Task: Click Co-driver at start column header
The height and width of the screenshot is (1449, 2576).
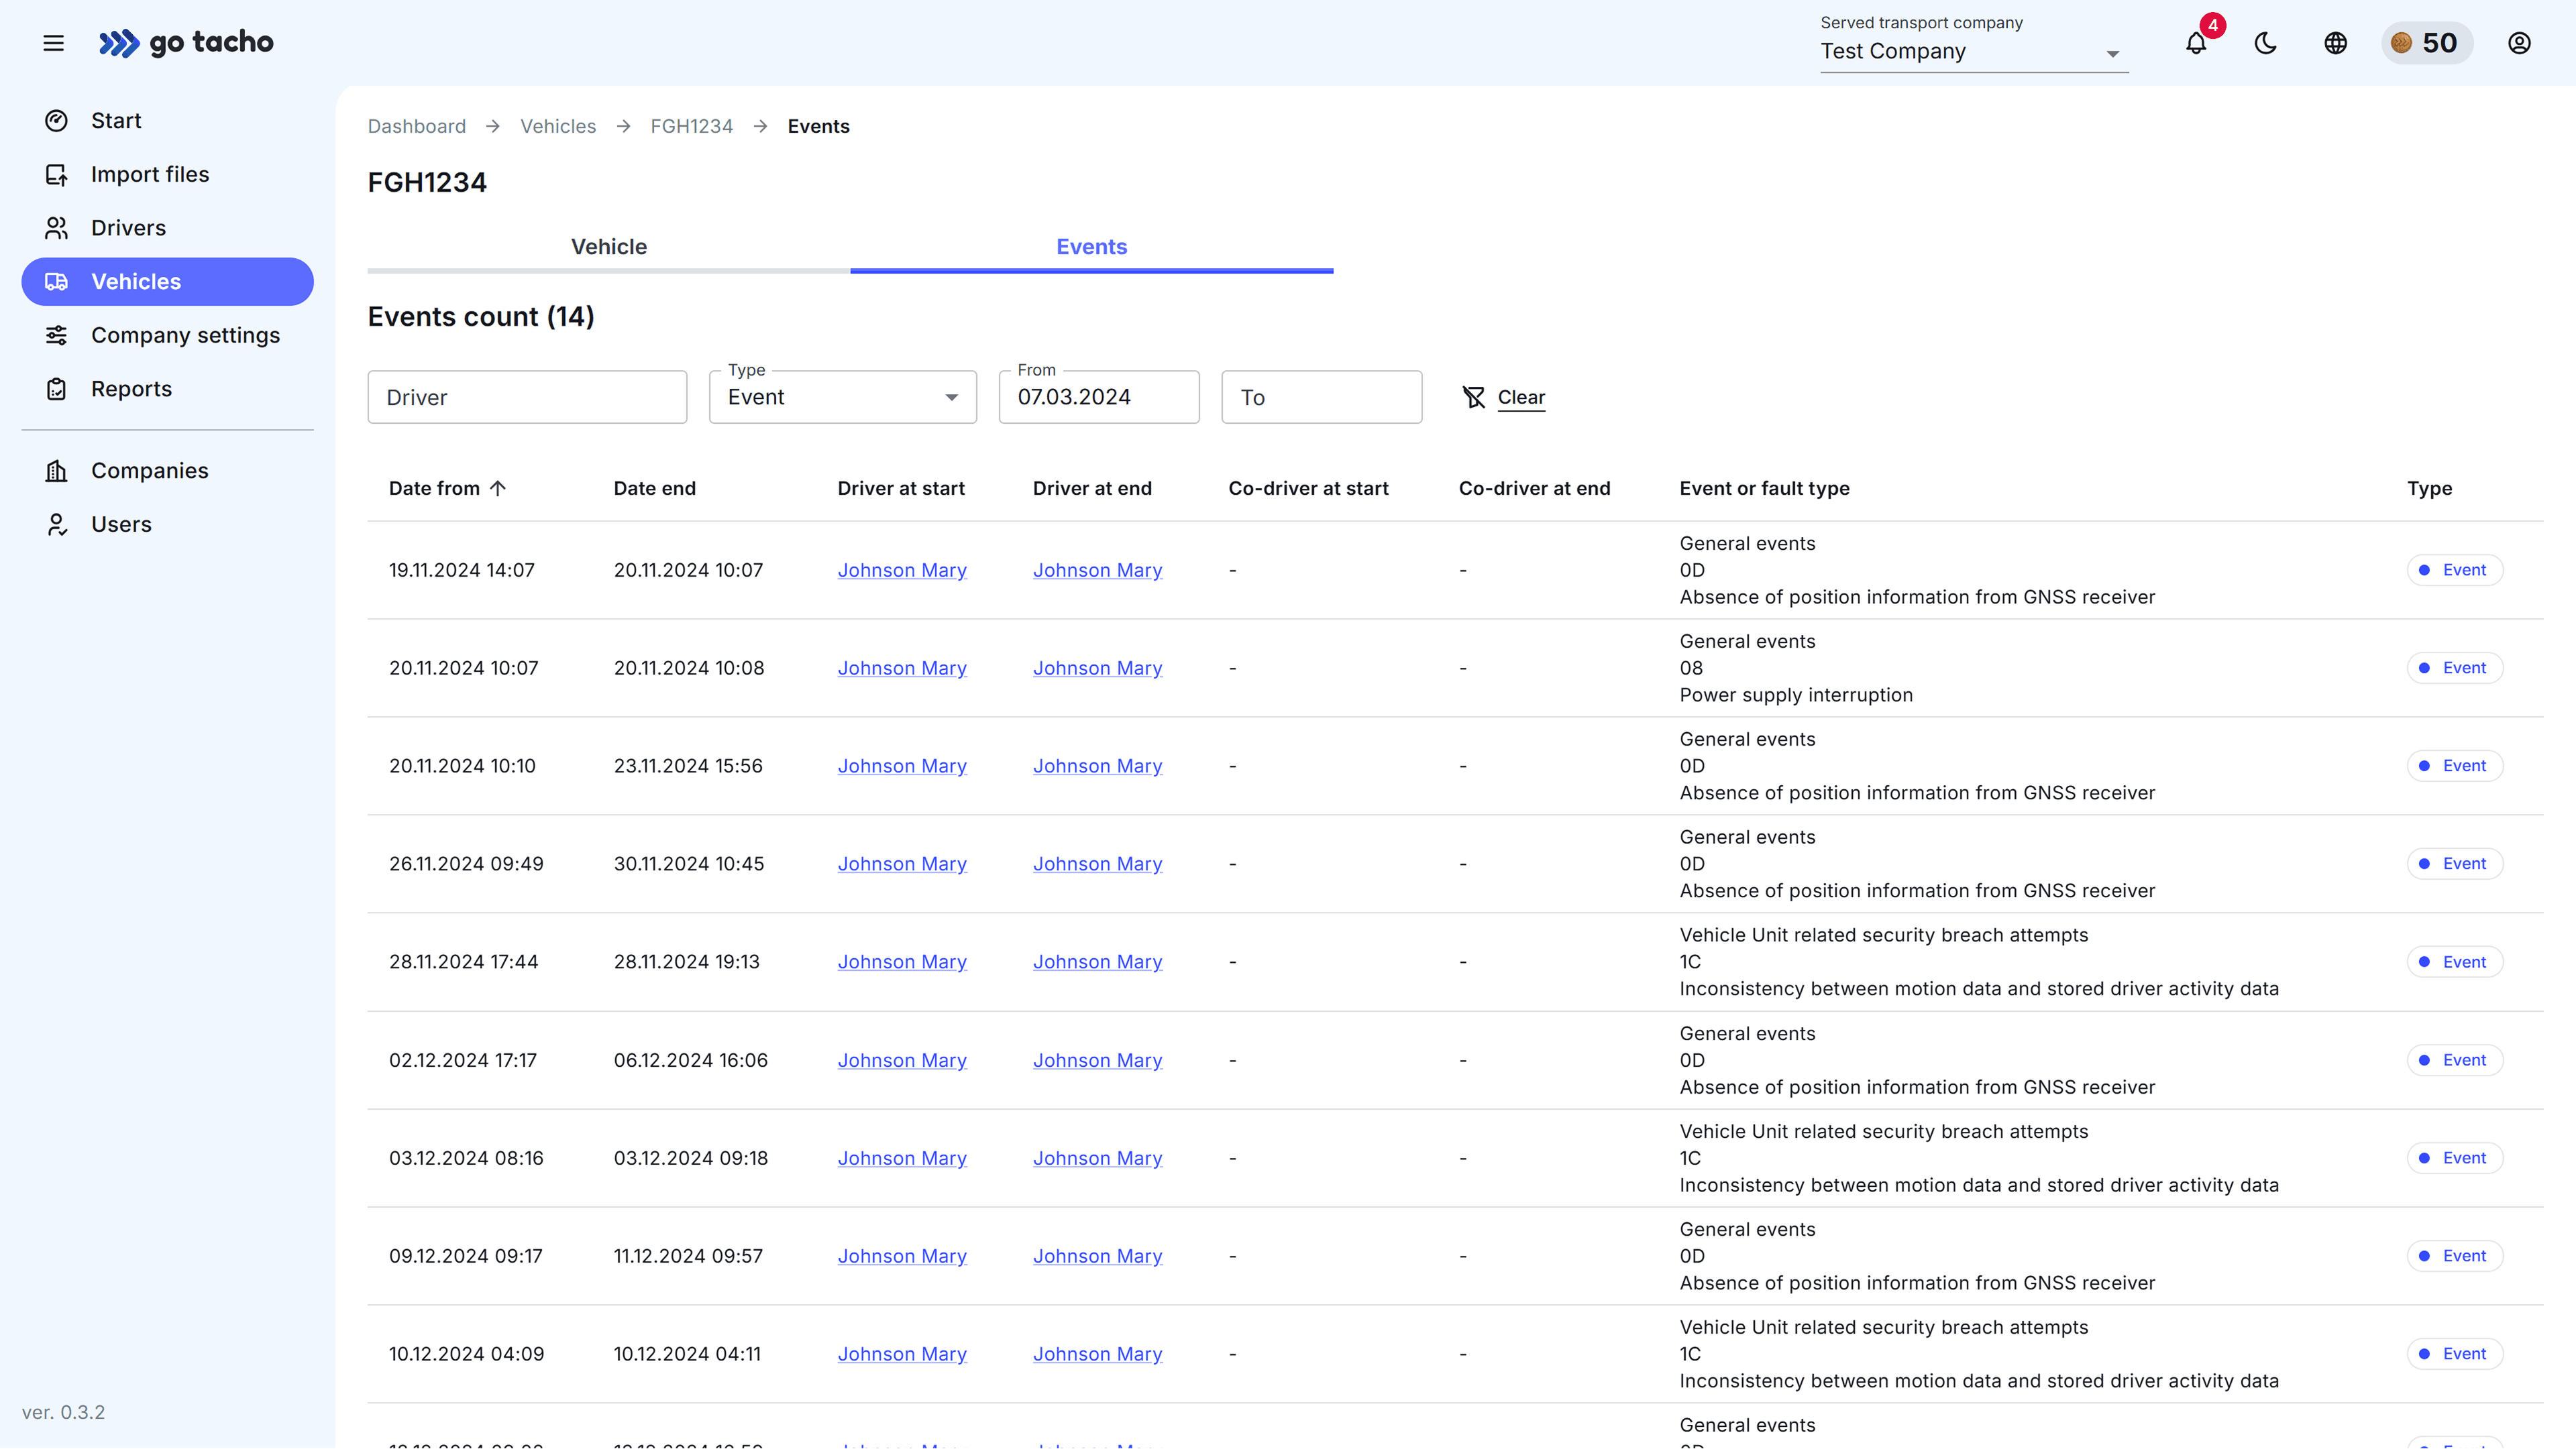Action: click(1308, 489)
